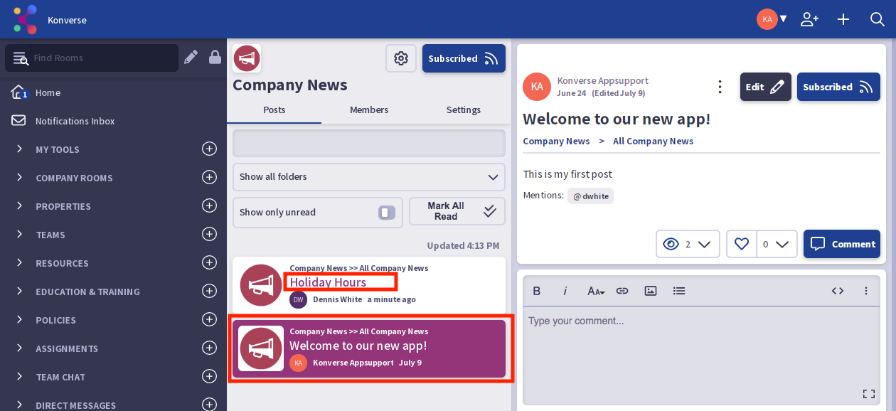Open the Show all folders dropdown
Viewport: 896px width, 411px height.
[369, 177]
